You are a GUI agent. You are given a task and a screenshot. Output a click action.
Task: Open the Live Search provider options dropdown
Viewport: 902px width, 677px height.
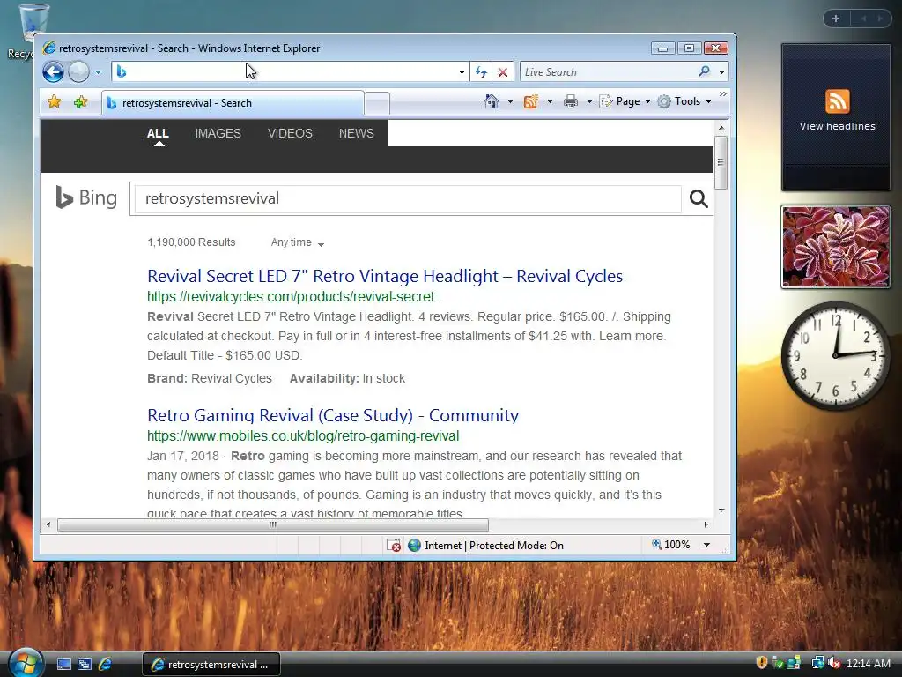721,72
